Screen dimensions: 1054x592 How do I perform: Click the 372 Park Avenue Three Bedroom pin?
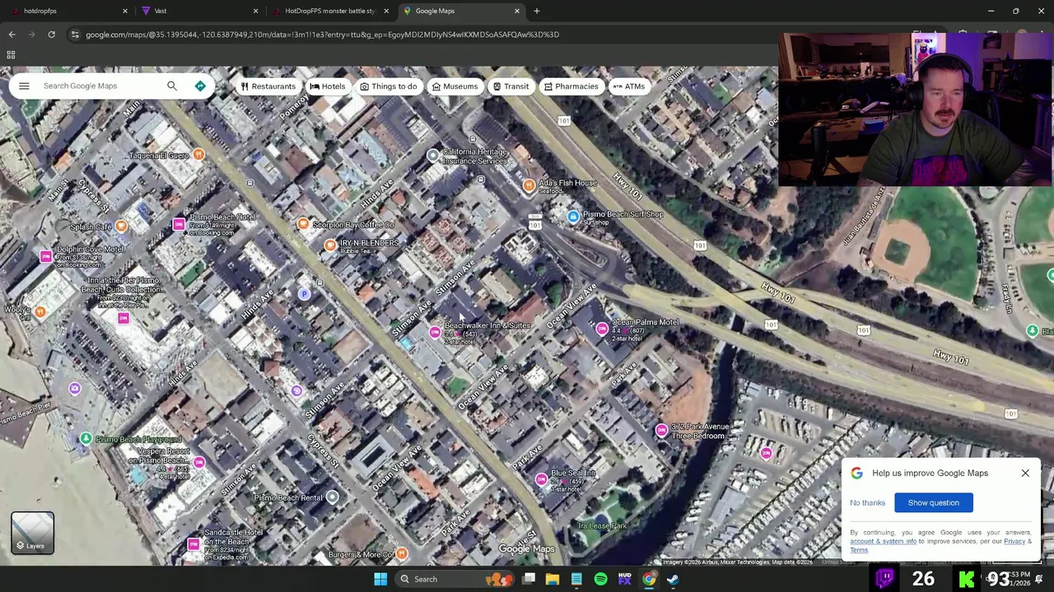[x=661, y=430]
